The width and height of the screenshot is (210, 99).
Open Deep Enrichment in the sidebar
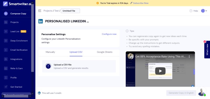click(x=19, y=41)
